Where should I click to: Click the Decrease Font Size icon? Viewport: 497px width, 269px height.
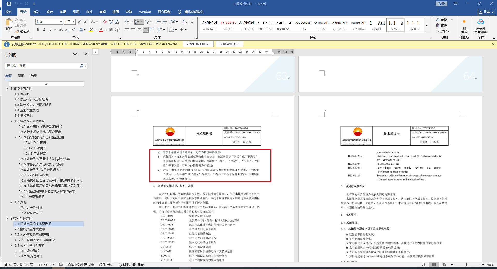coord(86,22)
